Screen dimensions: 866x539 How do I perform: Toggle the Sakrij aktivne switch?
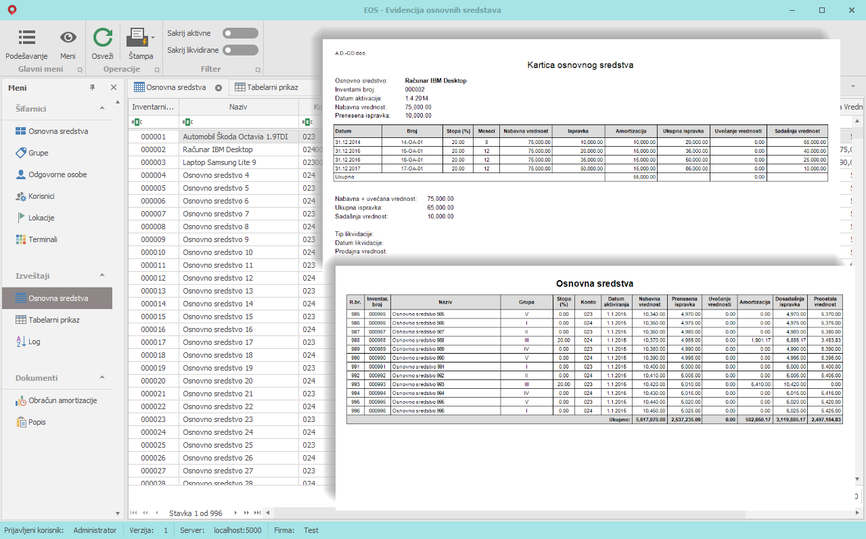(x=241, y=33)
